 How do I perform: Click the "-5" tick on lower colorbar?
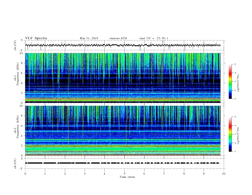coord(234,134)
